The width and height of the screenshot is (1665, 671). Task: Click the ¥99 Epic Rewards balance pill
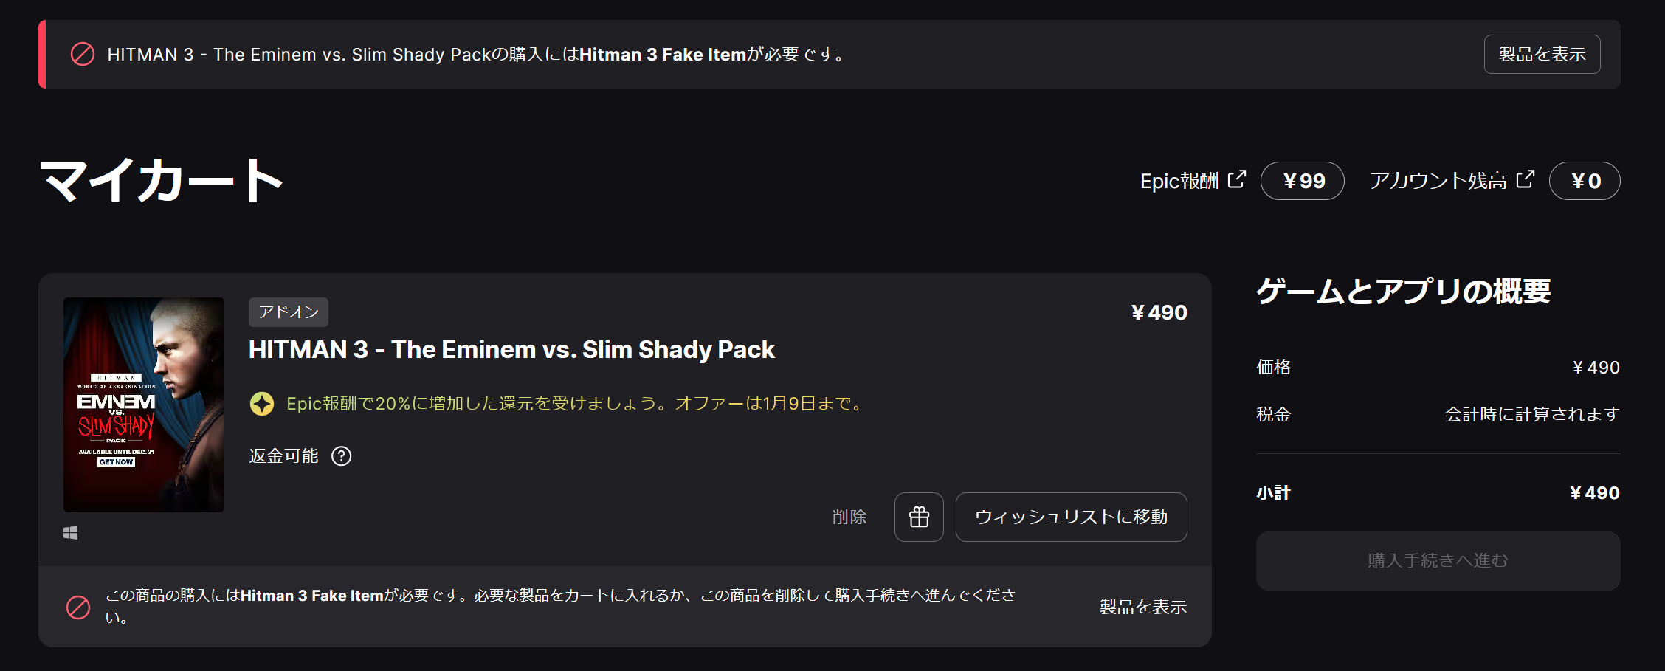[x=1303, y=181]
